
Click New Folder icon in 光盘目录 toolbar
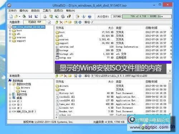[x=66, y=22]
